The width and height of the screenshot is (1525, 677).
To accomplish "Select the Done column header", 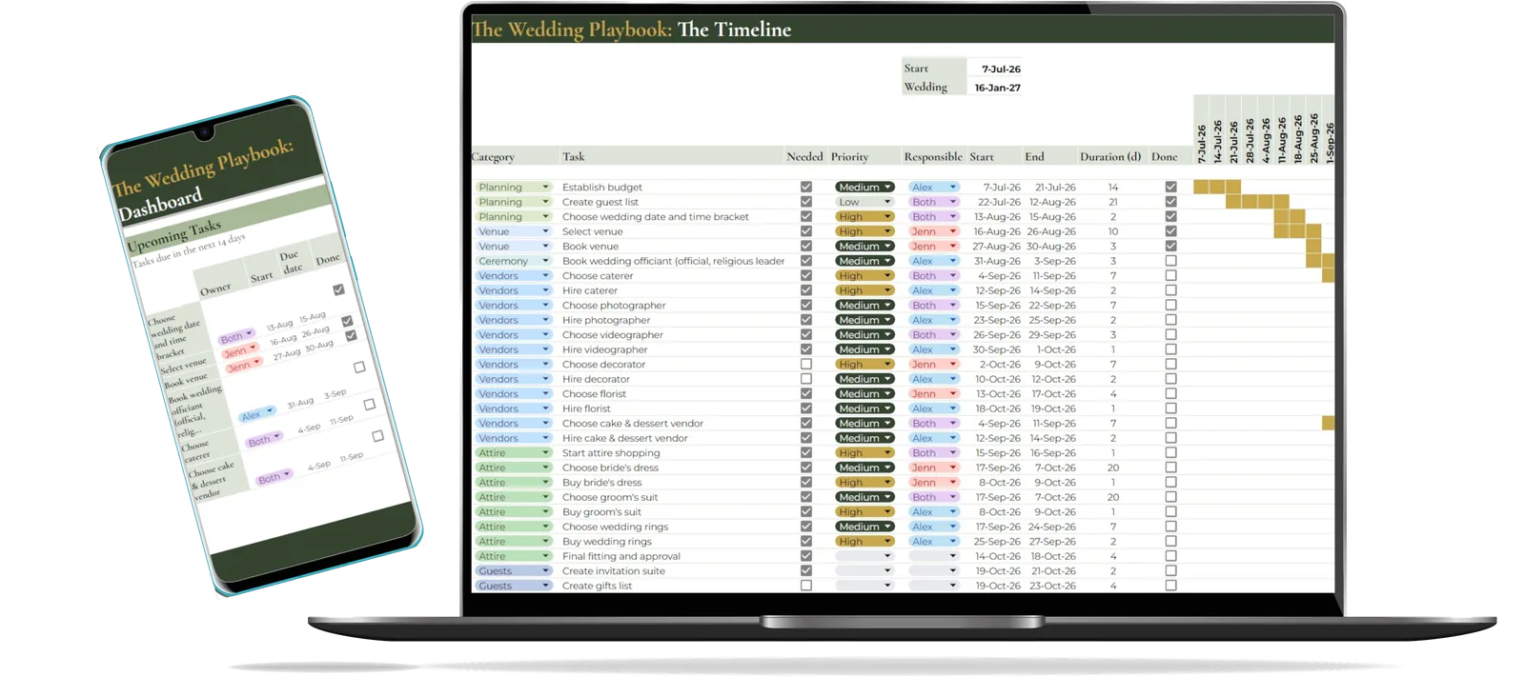I will (1164, 157).
